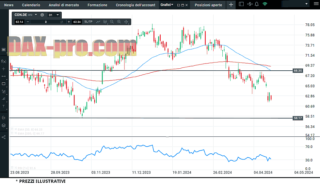Click the 11.12.2023 date on time axis
The width and height of the screenshot is (320, 184).
coord(141,172)
